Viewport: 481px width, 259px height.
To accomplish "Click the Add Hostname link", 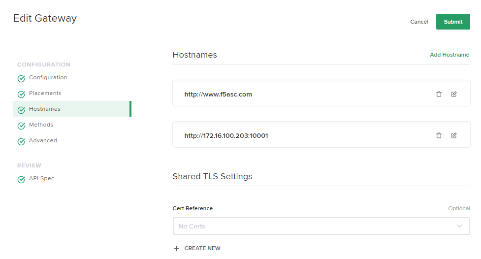I will point(449,55).
